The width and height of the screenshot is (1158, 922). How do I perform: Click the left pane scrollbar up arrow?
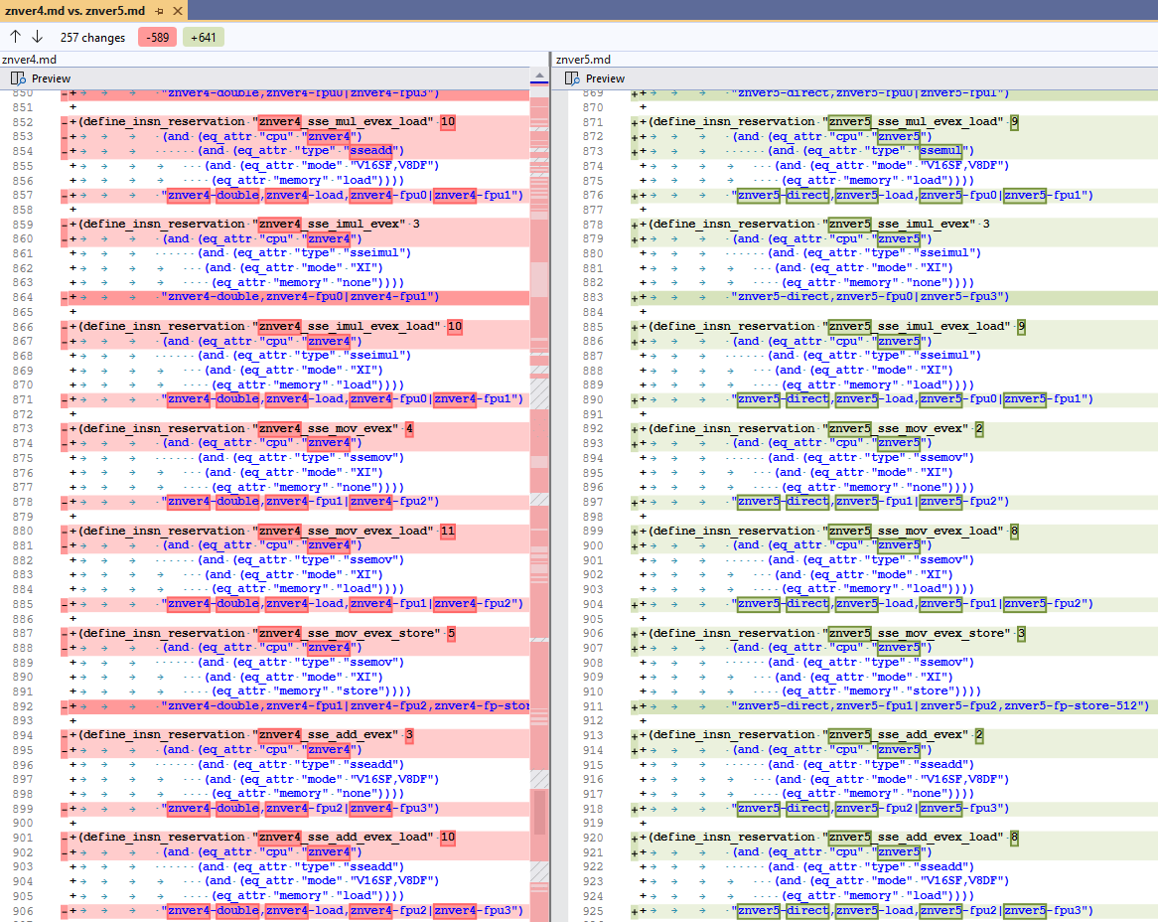pos(539,75)
